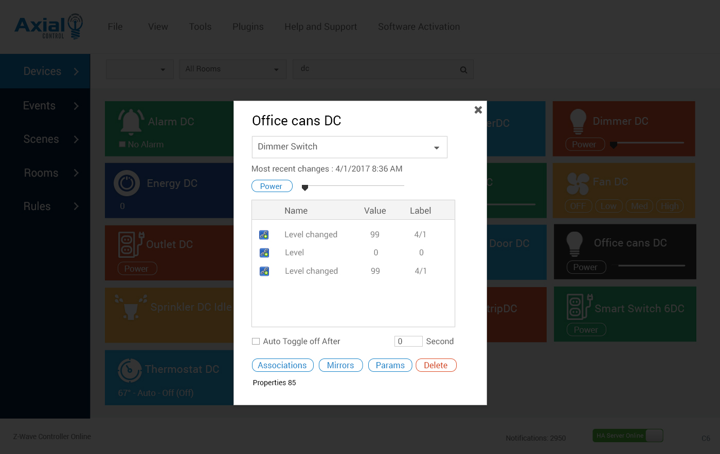Open the Params settings
The image size is (720, 454).
390,365
